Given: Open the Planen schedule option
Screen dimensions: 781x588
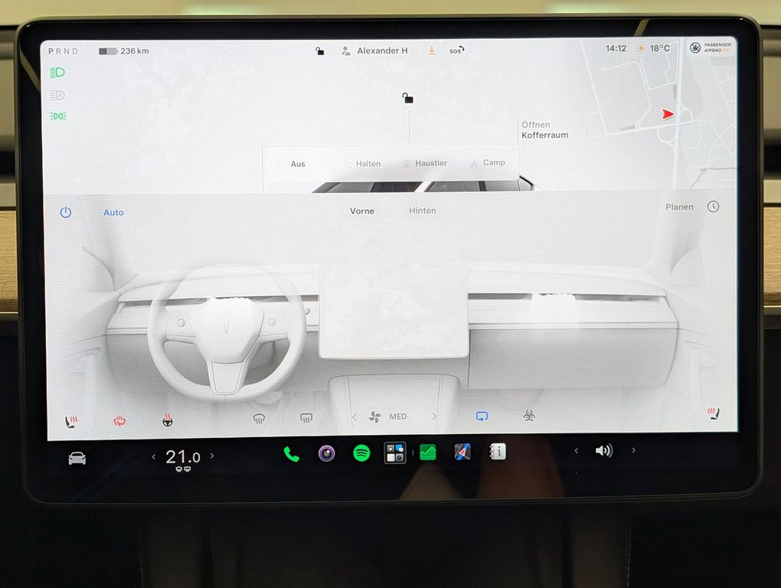Looking at the screenshot, I should pos(679,207).
